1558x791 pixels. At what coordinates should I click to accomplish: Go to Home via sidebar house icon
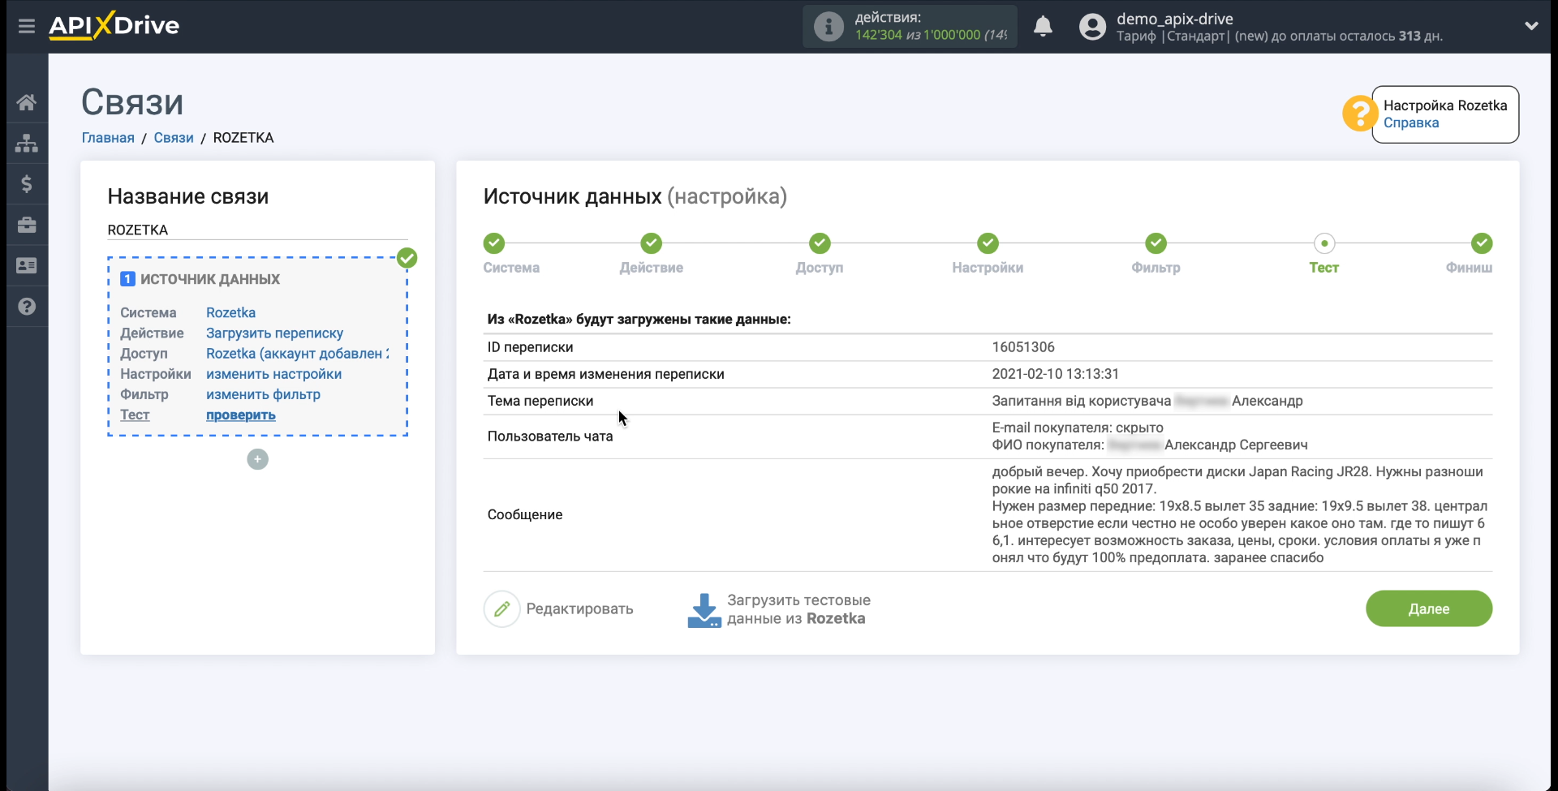pos(27,102)
